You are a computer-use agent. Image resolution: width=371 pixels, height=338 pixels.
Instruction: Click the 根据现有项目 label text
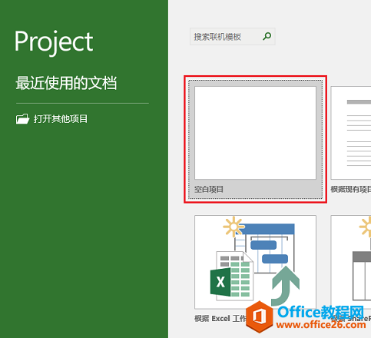pyautogui.click(x=350, y=190)
